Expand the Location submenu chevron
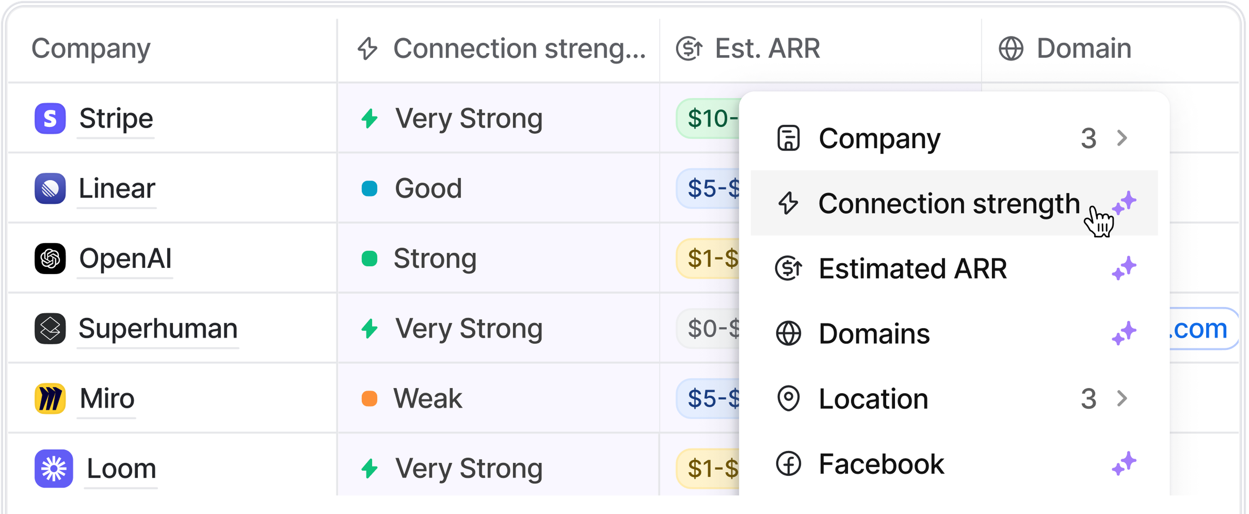The width and height of the screenshot is (1249, 514). coord(1122,399)
